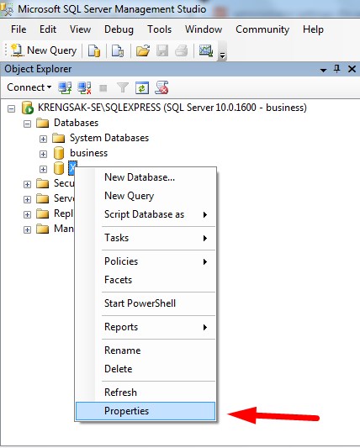Select Facets from the context menu

coord(146,280)
